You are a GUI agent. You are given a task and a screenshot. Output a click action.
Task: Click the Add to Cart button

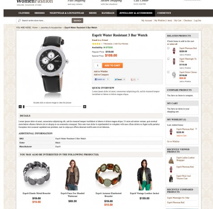112,65
